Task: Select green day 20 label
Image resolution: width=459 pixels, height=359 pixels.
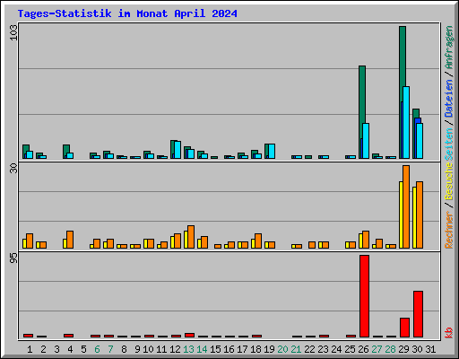Action: [x=282, y=349]
